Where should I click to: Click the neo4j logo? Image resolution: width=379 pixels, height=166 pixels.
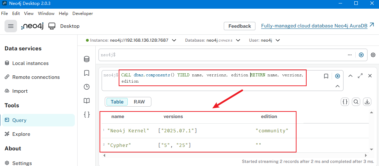coord(32,26)
